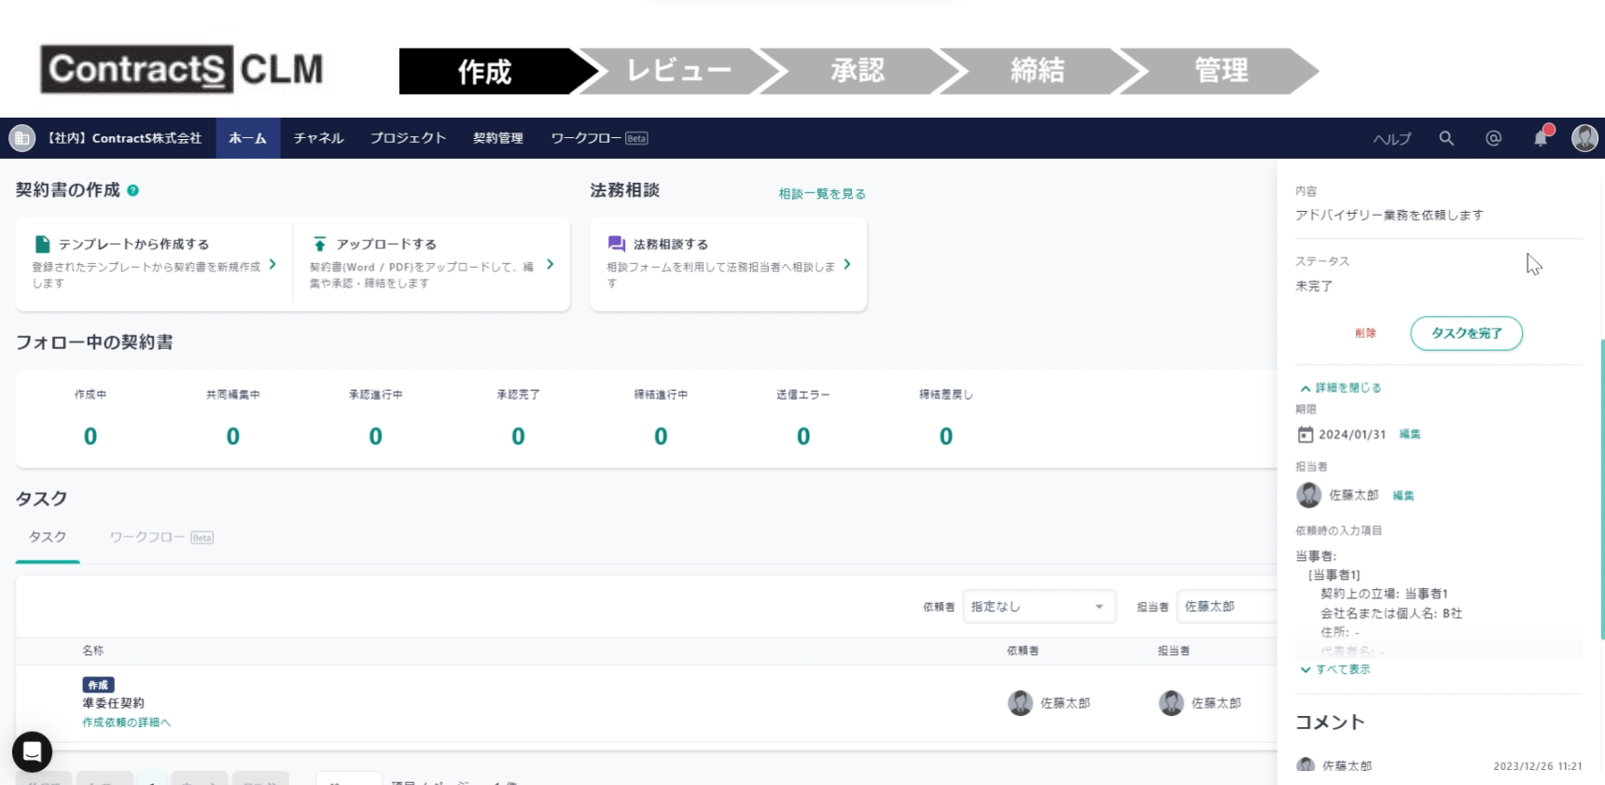Edit the assignee 佐藤太郎 via 編集

[x=1403, y=496]
